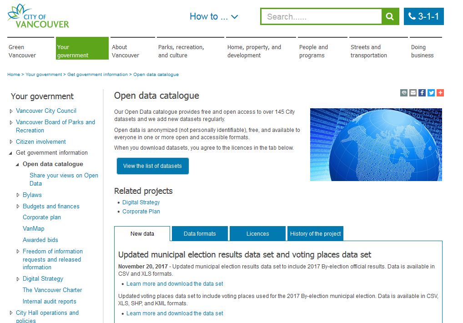This screenshot has height=323, width=463.
Task: Open Budgets and finances sidebar link
Action: click(x=51, y=206)
